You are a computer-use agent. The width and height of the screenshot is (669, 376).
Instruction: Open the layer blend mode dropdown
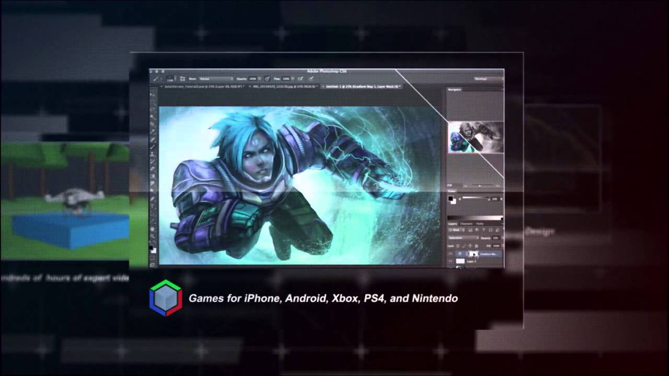click(x=464, y=238)
